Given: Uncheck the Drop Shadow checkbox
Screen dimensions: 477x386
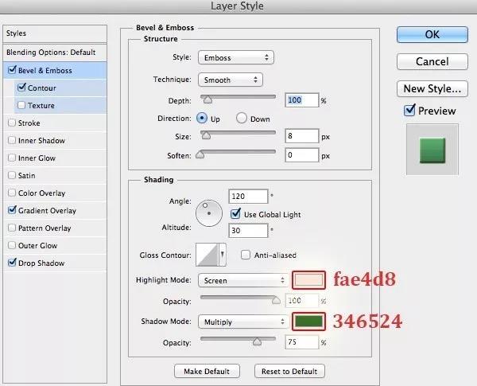Looking at the screenshot, I should pos(12,263).
